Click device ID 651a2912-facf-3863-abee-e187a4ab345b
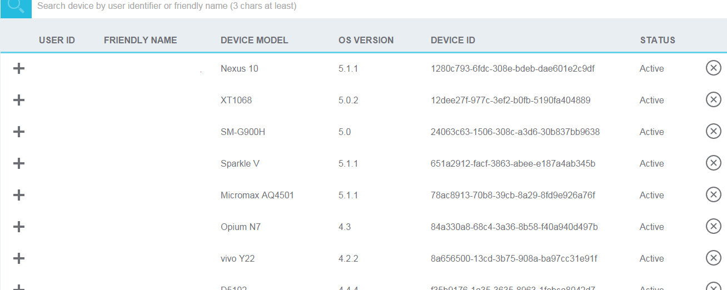This screenshot has width=727, height=290. click(513, 163)
